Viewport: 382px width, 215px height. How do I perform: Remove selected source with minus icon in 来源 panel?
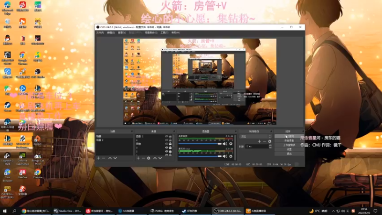coord(143,158)
